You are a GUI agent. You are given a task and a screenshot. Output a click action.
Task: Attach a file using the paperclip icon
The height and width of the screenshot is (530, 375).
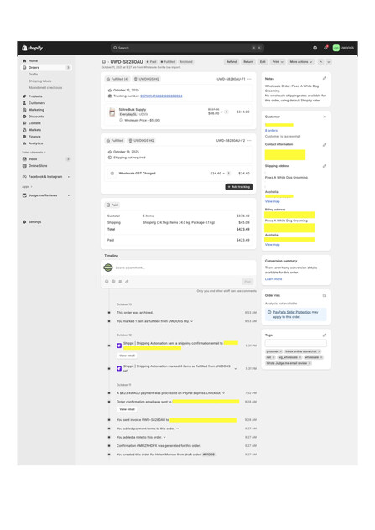127,281
